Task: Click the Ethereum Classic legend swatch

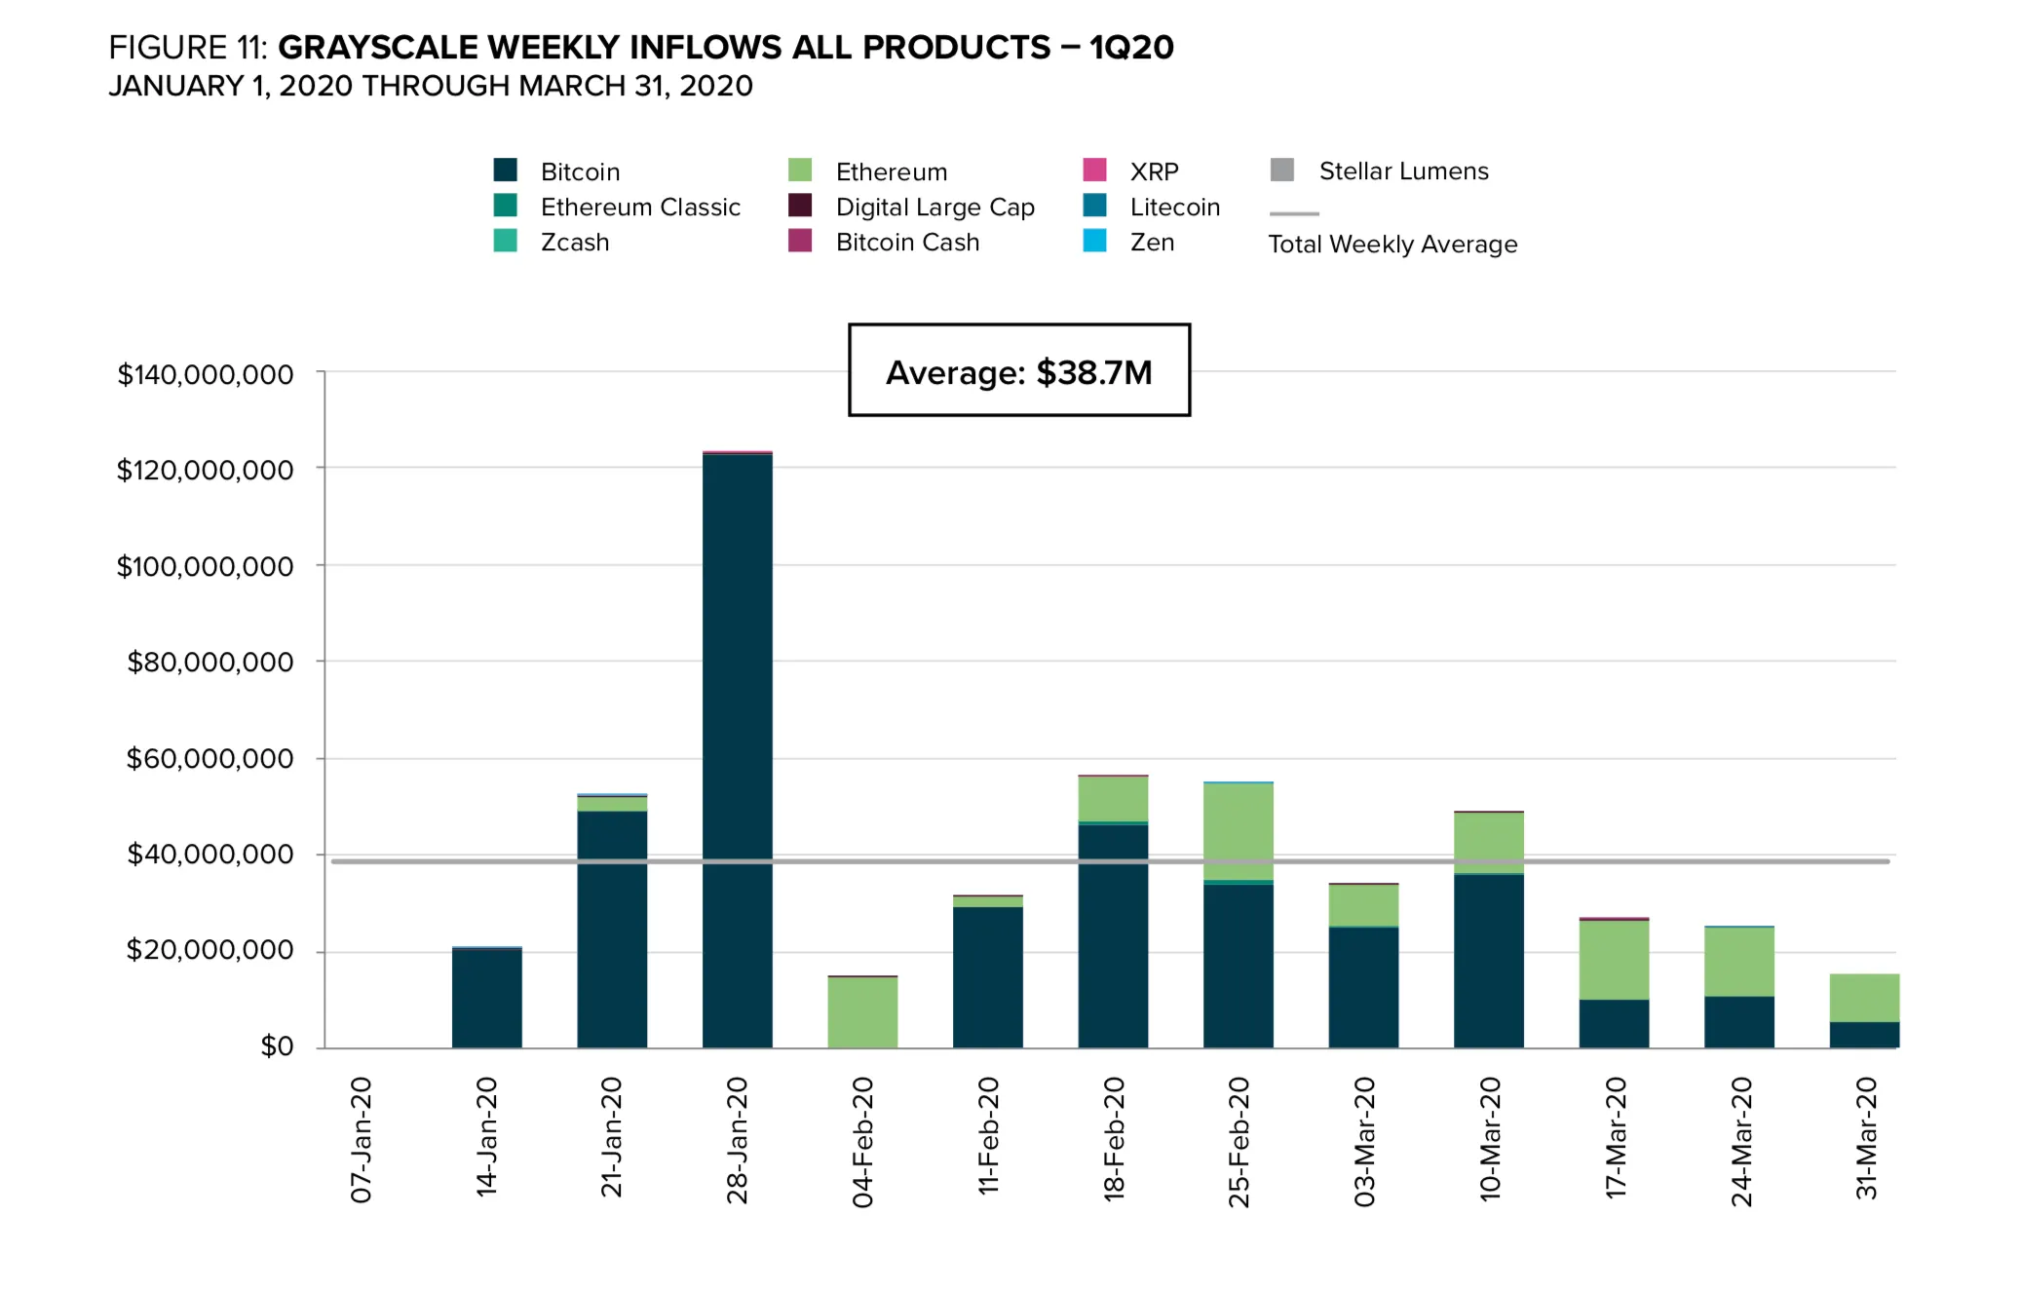Action: pos(505,206)
